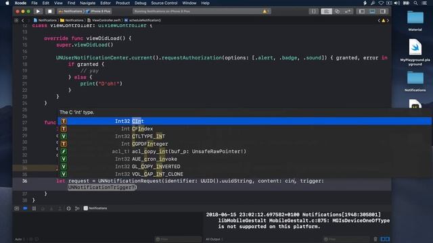Open the code snippets library button

[x=314, y=11]
